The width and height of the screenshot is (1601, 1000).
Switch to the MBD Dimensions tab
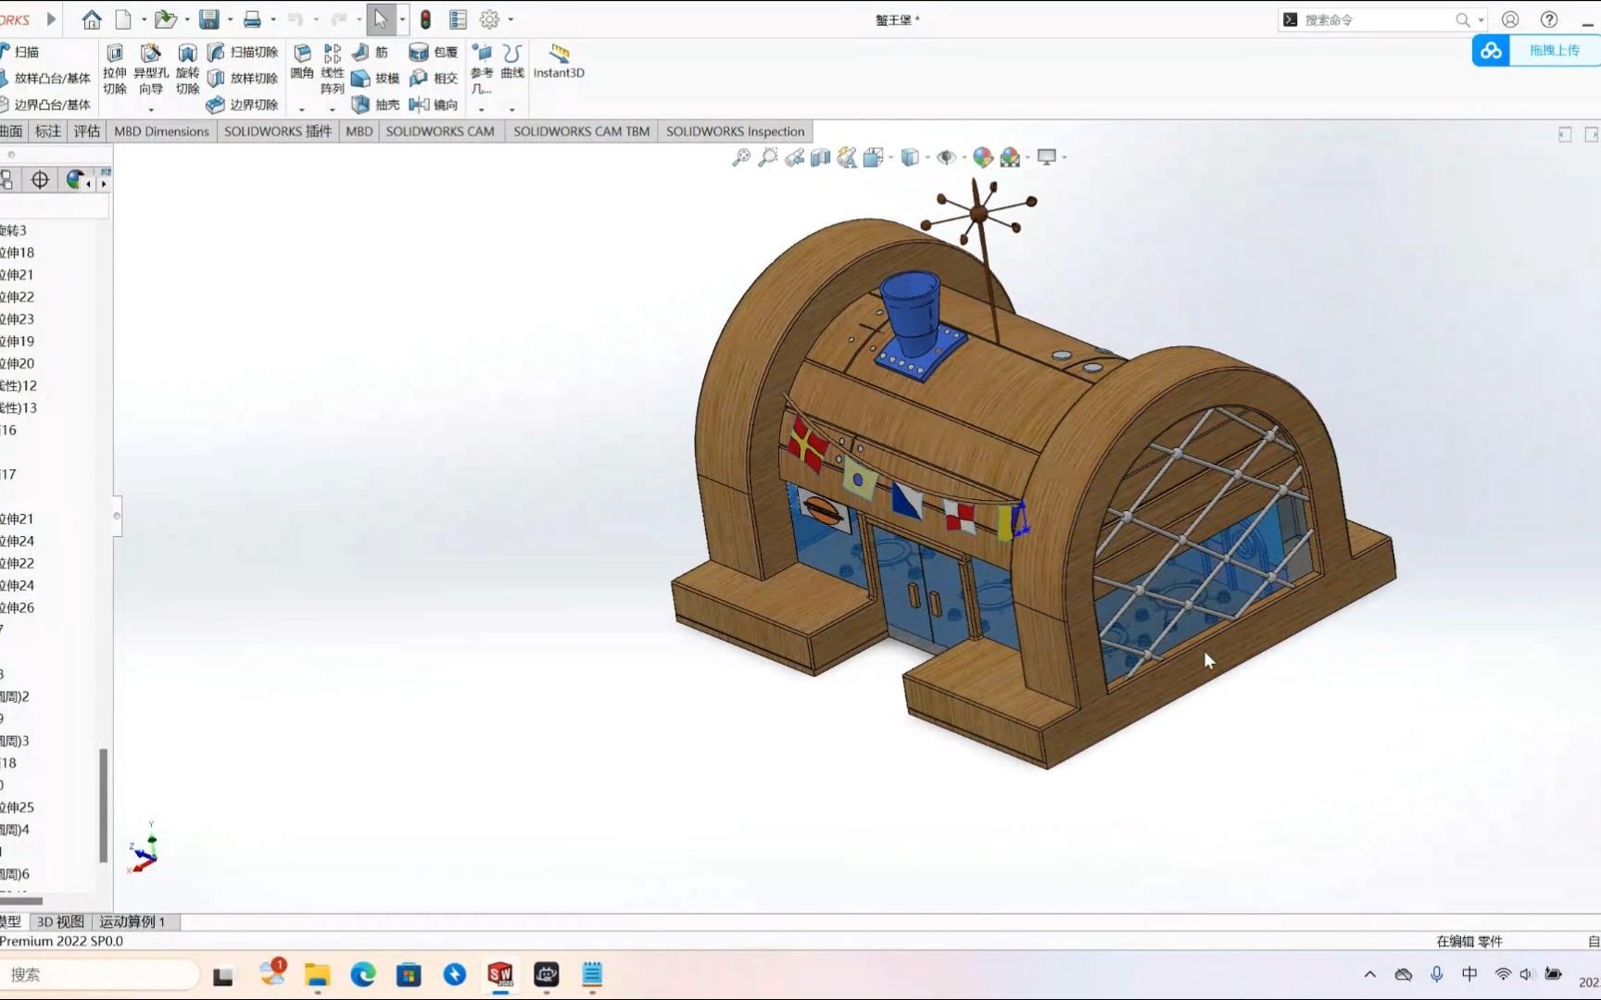pyautogui.click(x=161, y=131)
